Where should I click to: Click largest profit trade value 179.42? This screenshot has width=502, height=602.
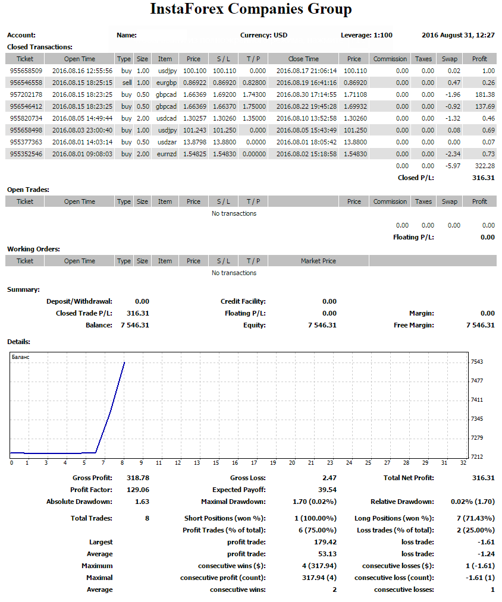(x=325, y=542)
